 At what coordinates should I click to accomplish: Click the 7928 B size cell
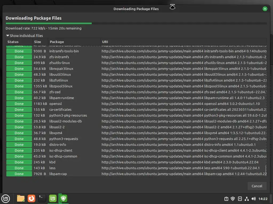coord(40,174)
